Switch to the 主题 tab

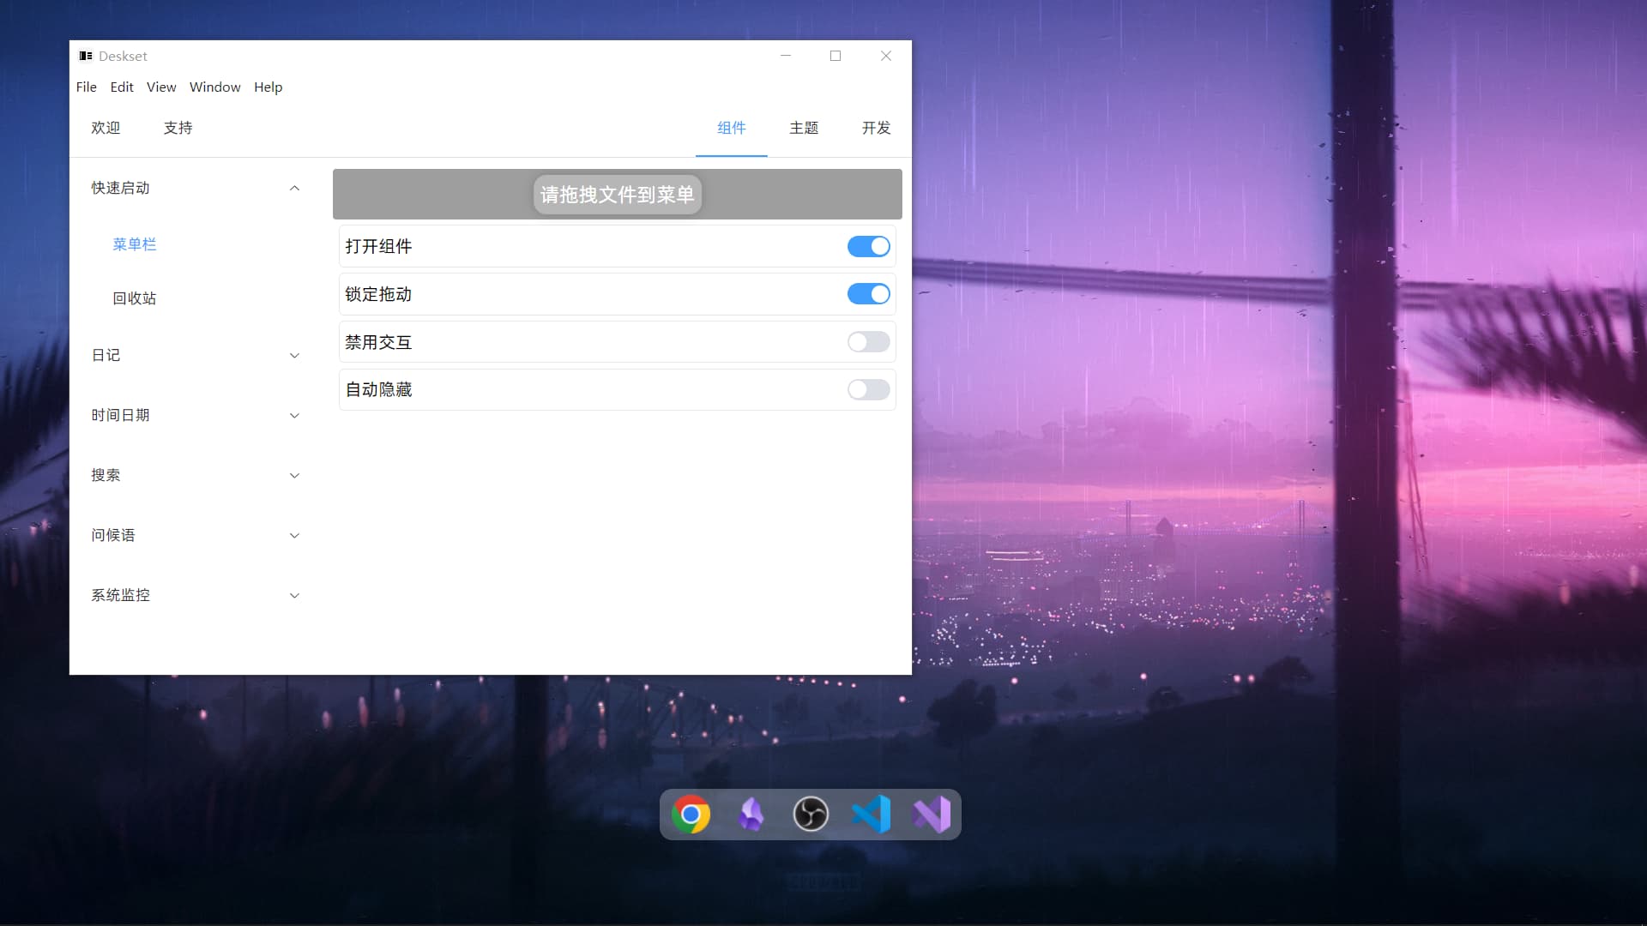804,128
